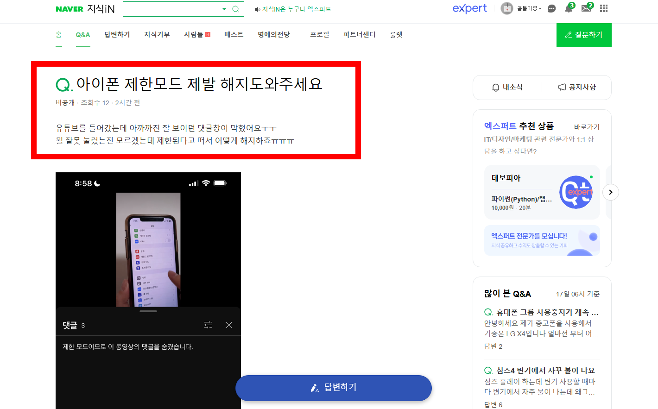Screen dimensions: 658x409
Task: Show next expert product with arrow
Action: point(611,192)
